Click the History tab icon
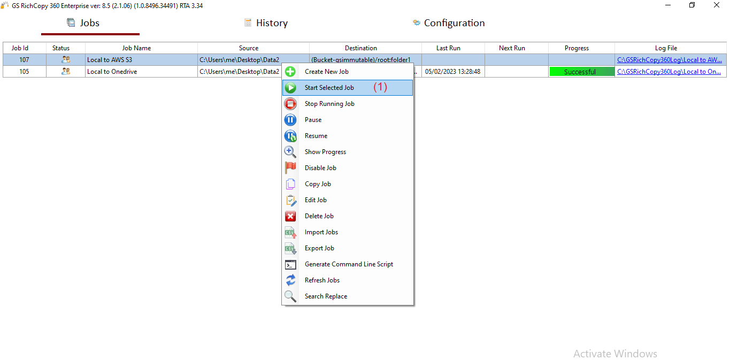The height and width of the screenshot is (360, 730). [248, 22]
